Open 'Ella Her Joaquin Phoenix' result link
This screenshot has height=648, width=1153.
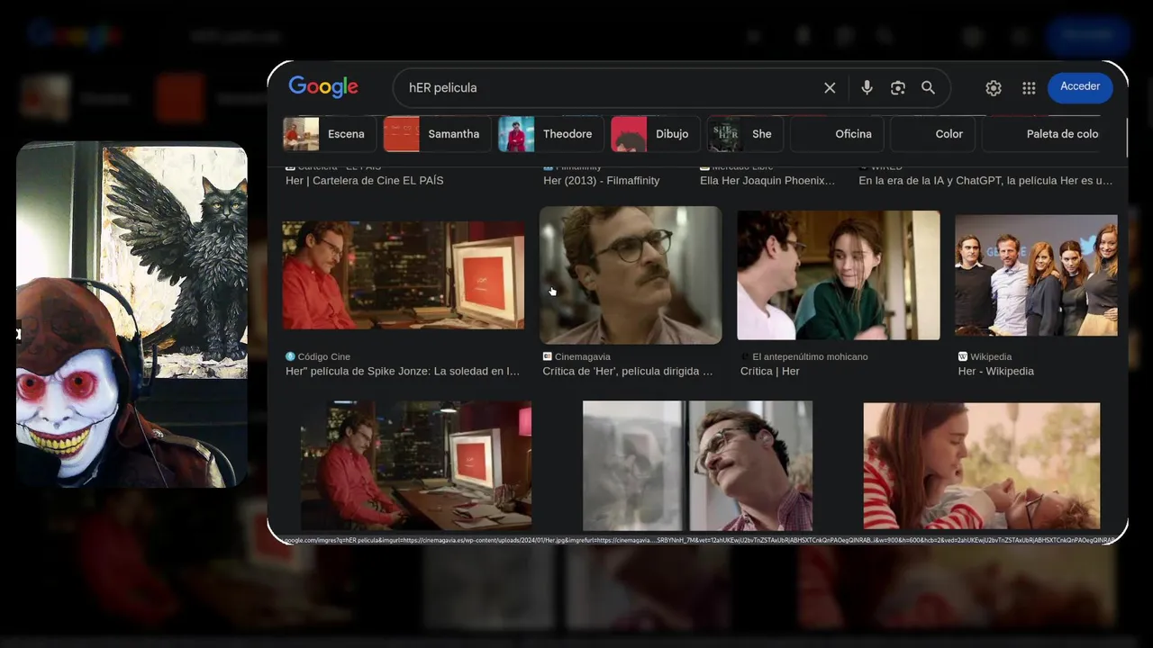[x=767, y=180]
